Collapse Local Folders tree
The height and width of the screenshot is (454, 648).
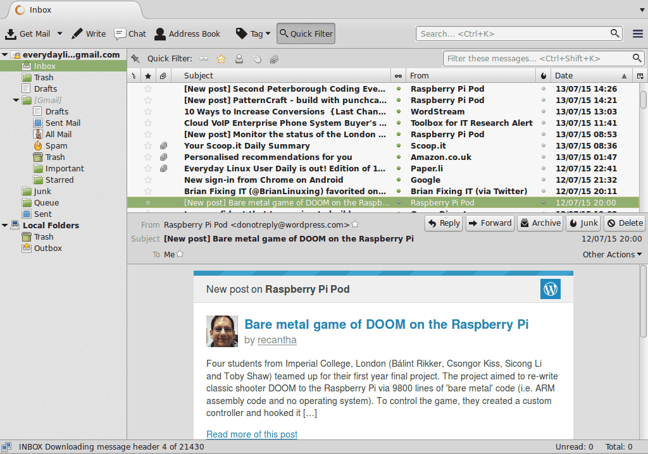[x=4, y=225]
